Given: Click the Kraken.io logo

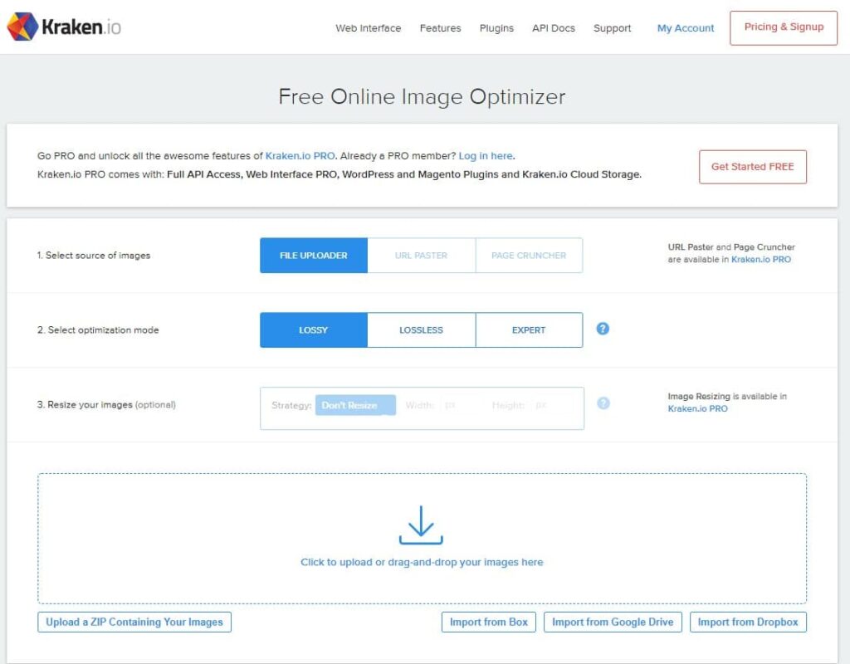Looking at the screenshot, I should click(x=64, y=26).
